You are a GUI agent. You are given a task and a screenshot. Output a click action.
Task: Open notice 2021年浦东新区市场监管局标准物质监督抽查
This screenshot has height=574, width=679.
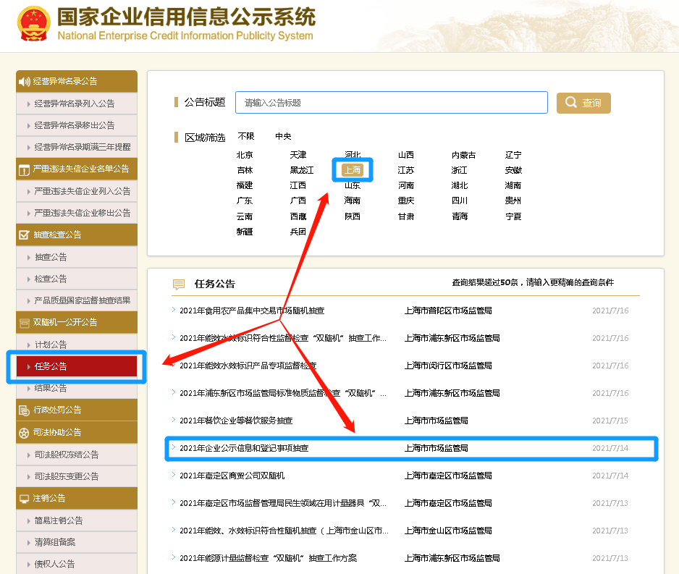pos(283,394)
